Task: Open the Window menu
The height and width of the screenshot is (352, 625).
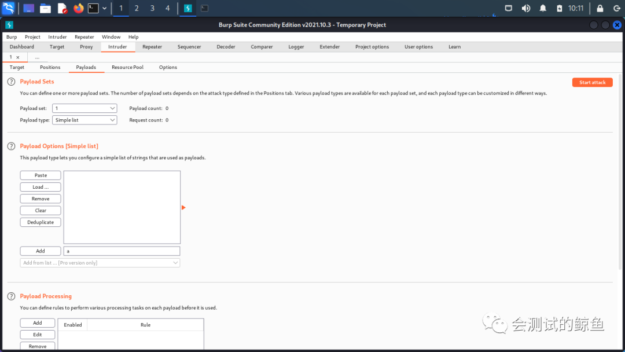Action: [111, 36]
